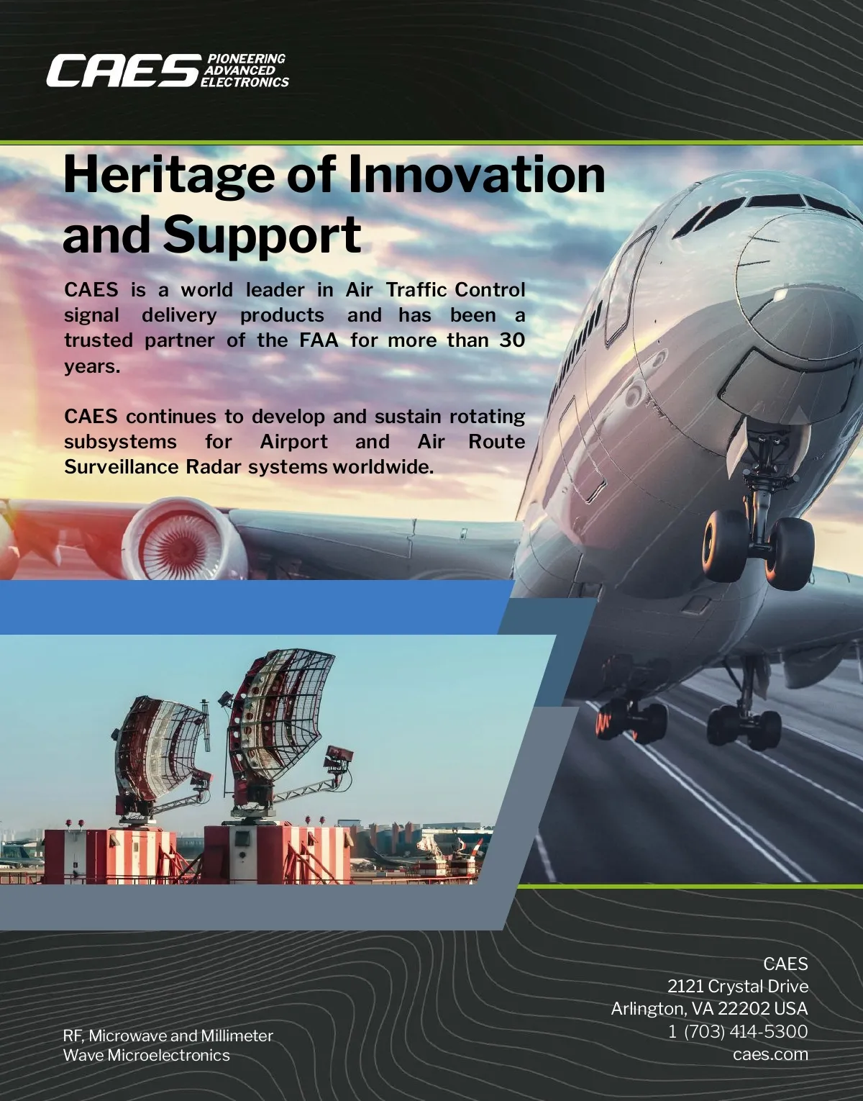Click the phone number 1 (703) 414-5300
The image size is (863, 1101).
click(x=738, y=1031)
